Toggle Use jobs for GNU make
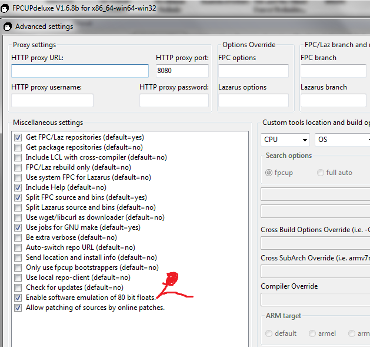Viewport: 370px width, 347px height. [x=18, y=227]
